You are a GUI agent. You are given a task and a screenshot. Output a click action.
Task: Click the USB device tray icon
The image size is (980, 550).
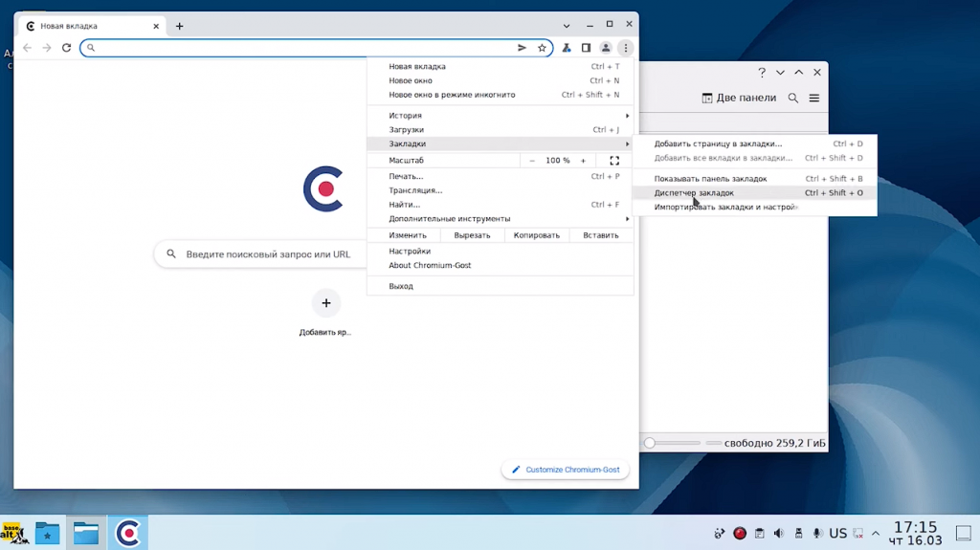[x=798, y=533]
